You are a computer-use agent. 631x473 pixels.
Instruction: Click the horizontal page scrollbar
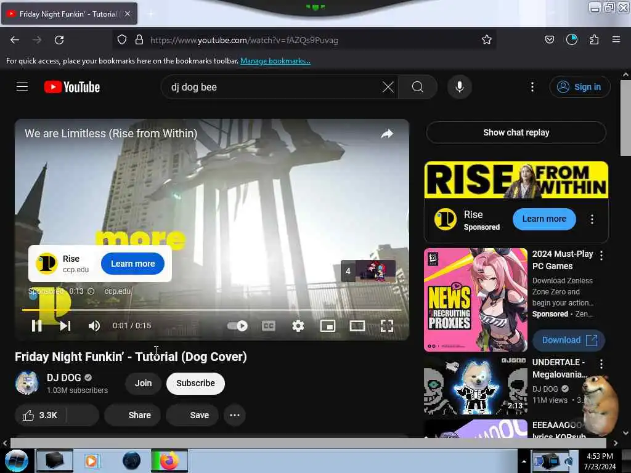308,443
